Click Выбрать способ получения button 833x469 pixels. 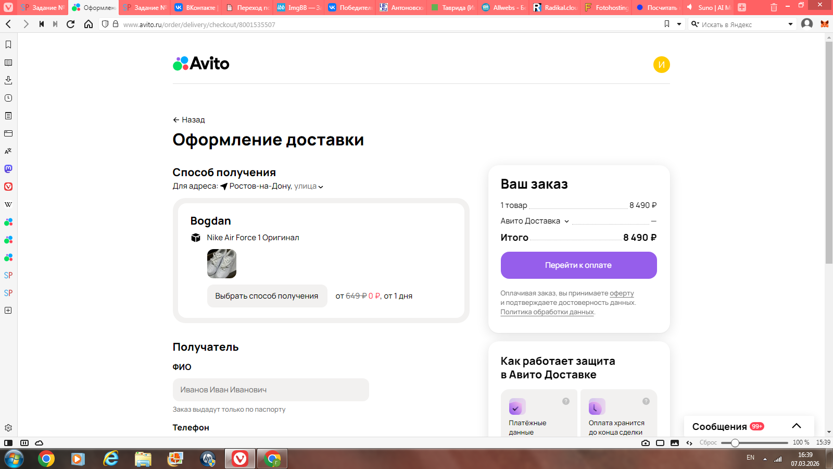click(x=267, y=296)
